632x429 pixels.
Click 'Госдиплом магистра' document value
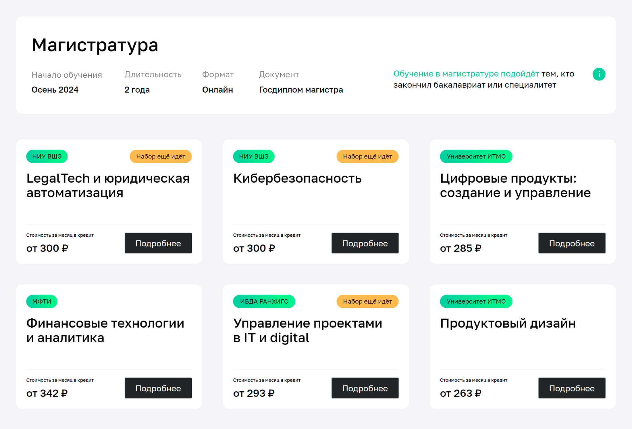click(x=301, y=90)
